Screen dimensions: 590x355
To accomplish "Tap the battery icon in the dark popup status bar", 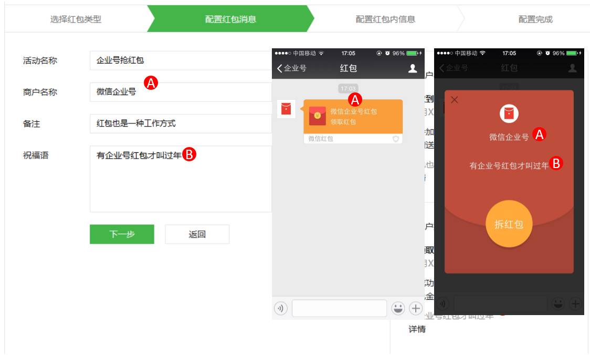I will (572, 54).
